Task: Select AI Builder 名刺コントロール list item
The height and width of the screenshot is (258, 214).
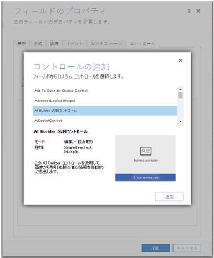Action: click(105, 111)
